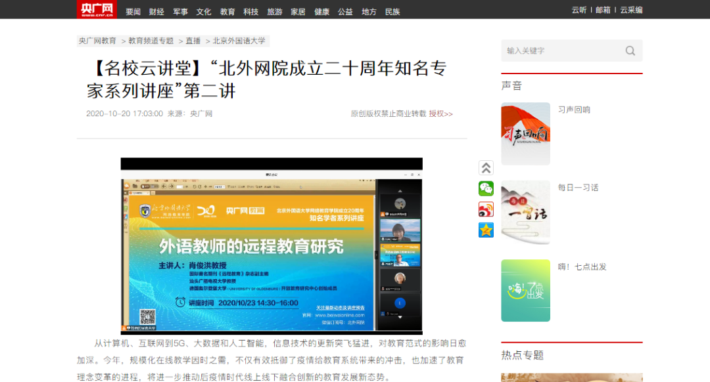This screenshot has width=710, height=382.
Task: Open the 财经 nav menu item
Action: click(x=156, y=12)
